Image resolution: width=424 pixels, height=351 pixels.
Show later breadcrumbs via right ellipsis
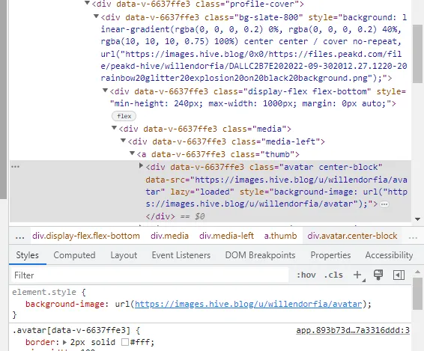point(413,237)
